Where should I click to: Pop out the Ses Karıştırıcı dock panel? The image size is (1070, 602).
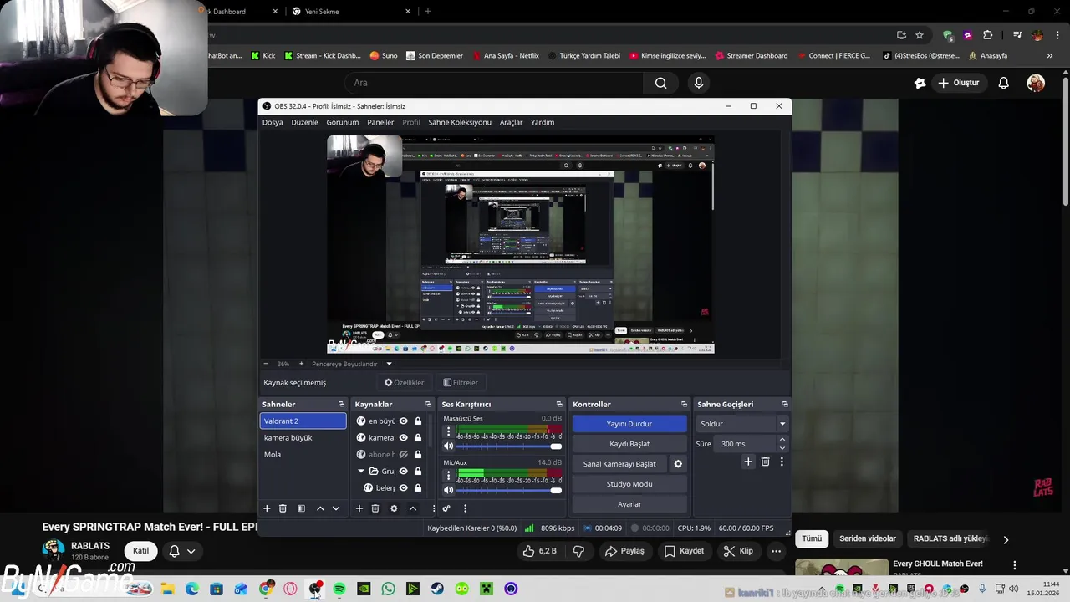point(559,405)
